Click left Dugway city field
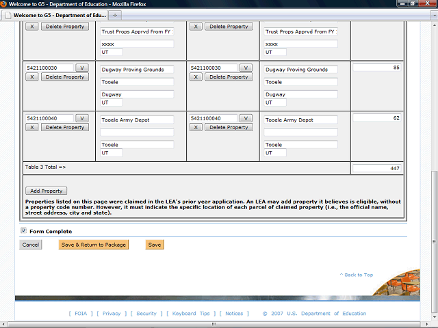 (x=137, y=94)
